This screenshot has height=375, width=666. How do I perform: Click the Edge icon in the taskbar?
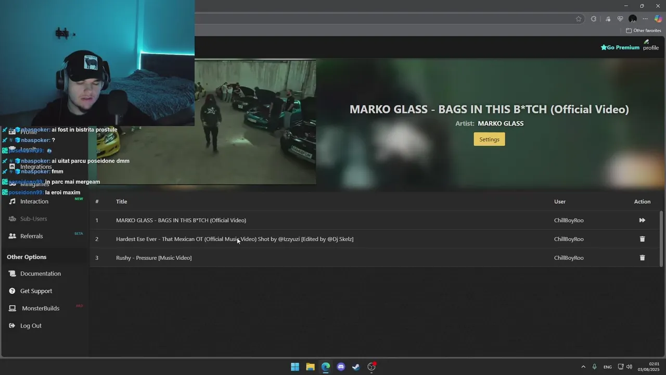(x=326, y=367)
